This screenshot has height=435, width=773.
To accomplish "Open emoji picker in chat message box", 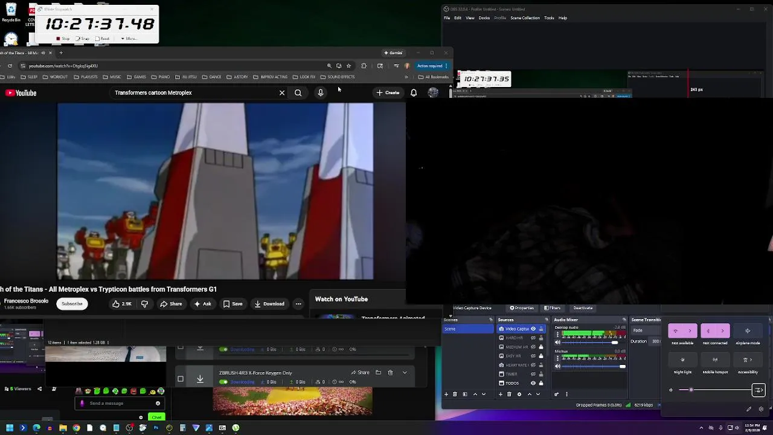I will pyautogui.click(x=158, y=404).
